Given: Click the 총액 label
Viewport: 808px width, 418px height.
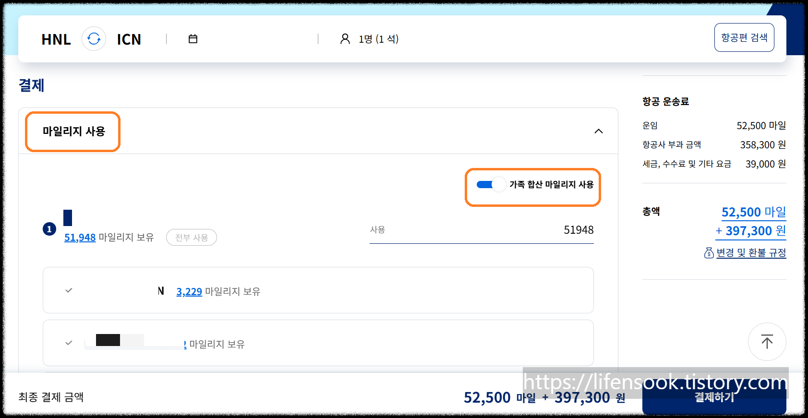Looking at the screenshot, I should pos(651,211).
